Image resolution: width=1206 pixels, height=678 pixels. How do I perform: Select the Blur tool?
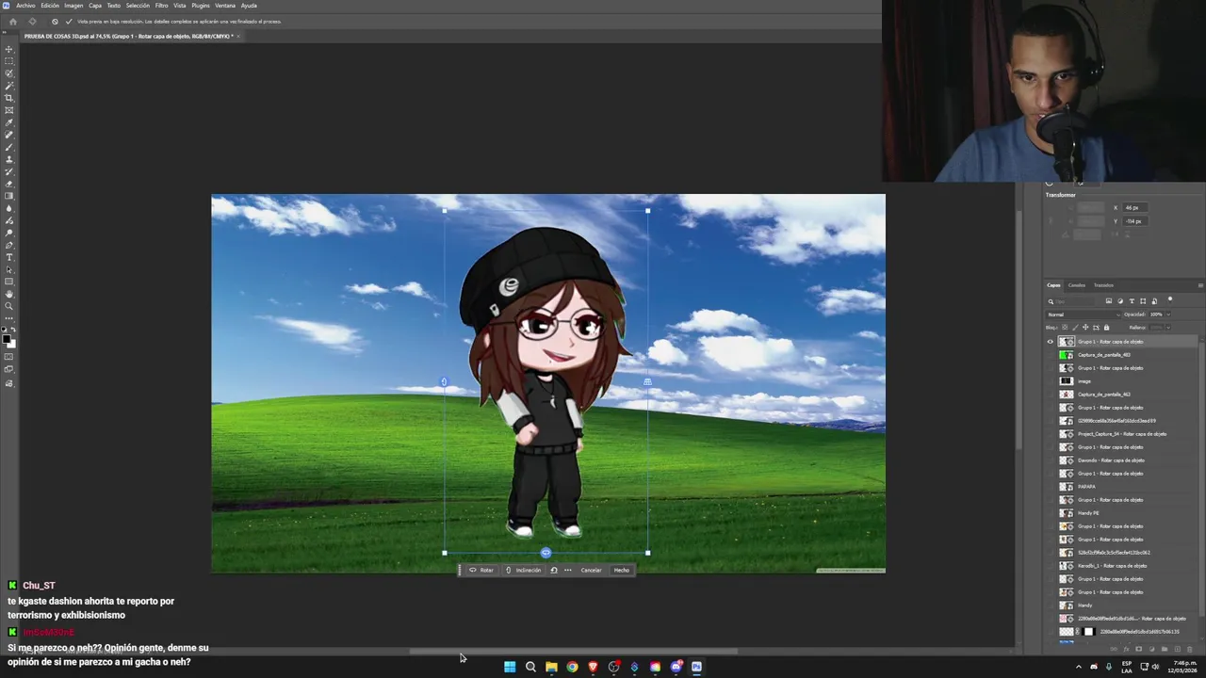point(9,208)
